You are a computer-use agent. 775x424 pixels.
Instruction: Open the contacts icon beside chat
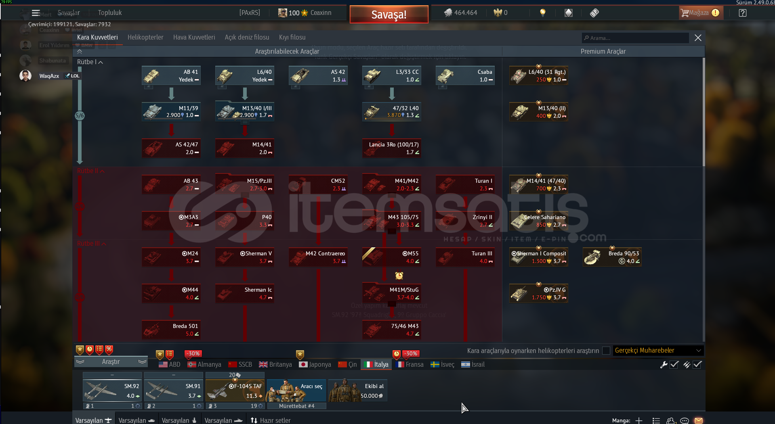click(670, 420)
